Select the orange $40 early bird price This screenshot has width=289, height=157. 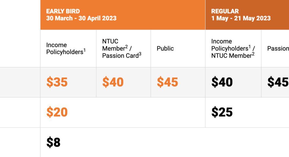(x=113, y=82)
